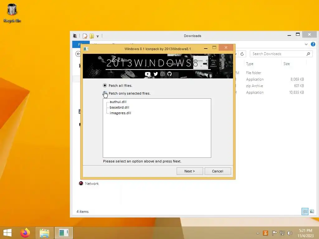Viewport: 319px width, 239px height.
Task: Select imageres.dll in the file list
Action: [120, 113]
